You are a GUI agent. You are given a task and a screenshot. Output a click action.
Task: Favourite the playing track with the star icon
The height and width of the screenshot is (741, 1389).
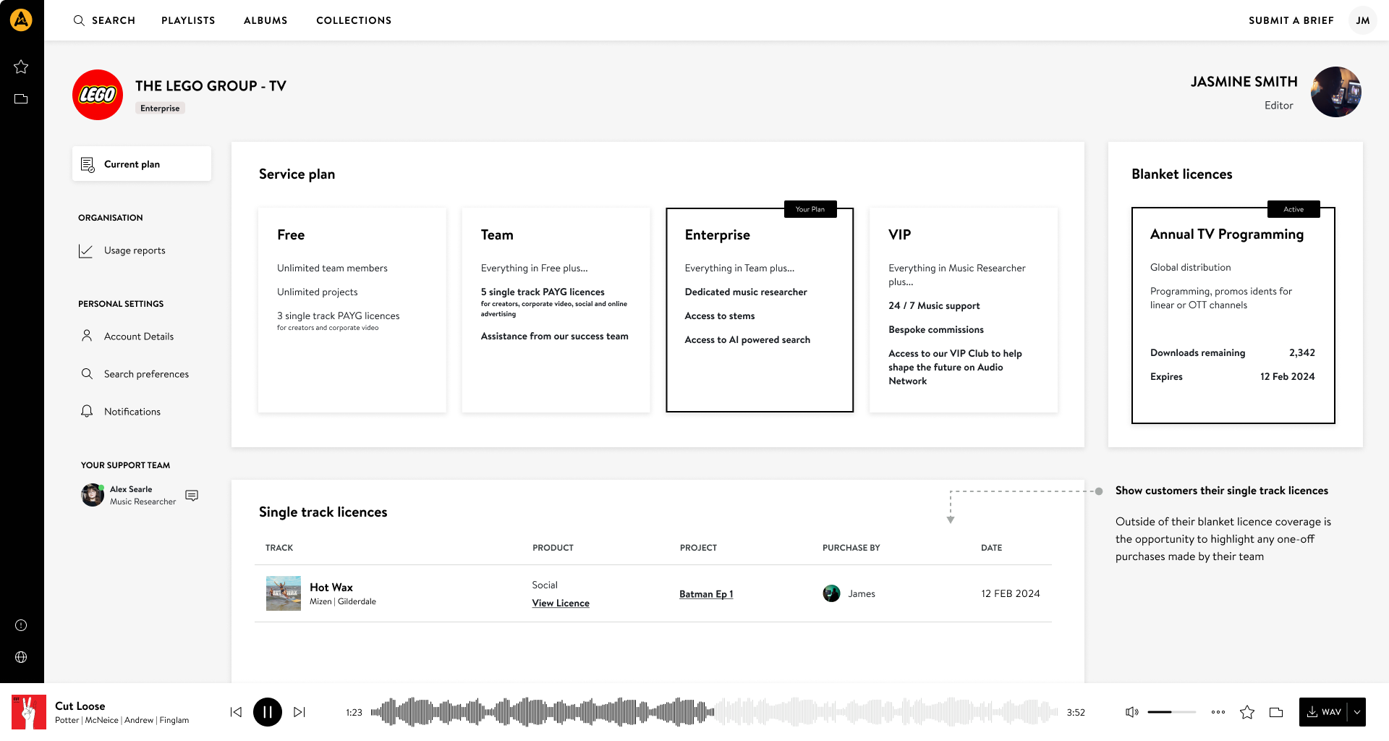pos(1247,712)
